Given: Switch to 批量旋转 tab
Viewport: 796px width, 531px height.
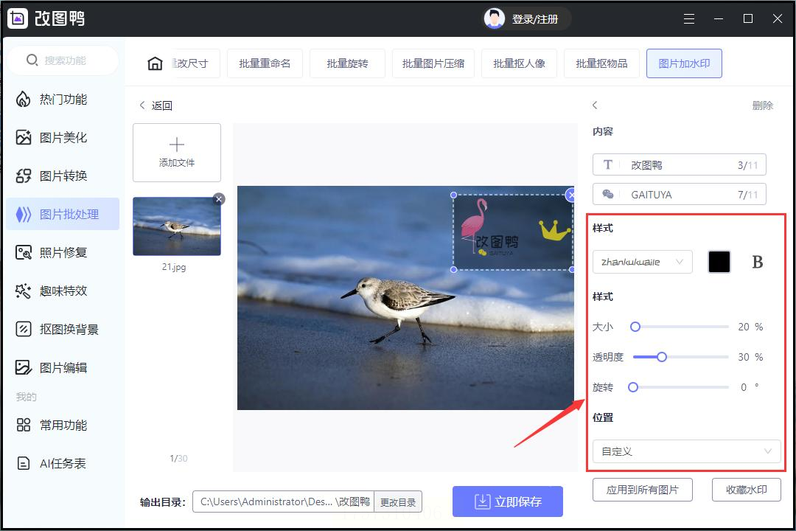Looking at the screenshot, I should [347, 63].
